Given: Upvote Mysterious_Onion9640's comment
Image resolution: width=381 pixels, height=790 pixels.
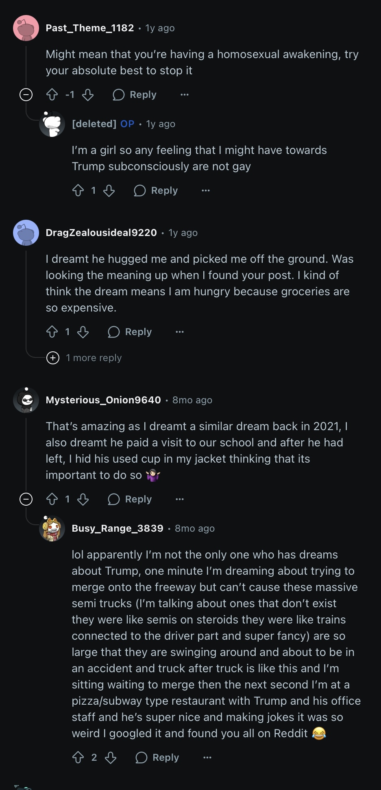Looking at the screenshot, I should tap(52, 499).
